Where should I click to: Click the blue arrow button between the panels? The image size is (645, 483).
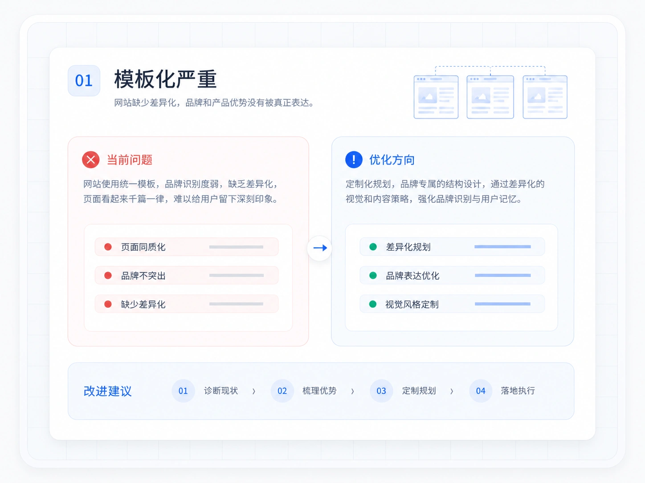(x=320, y=248)
